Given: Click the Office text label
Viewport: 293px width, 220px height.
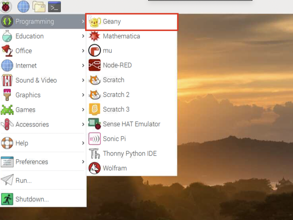Looking at the screenshot, I should coord(24,51).
